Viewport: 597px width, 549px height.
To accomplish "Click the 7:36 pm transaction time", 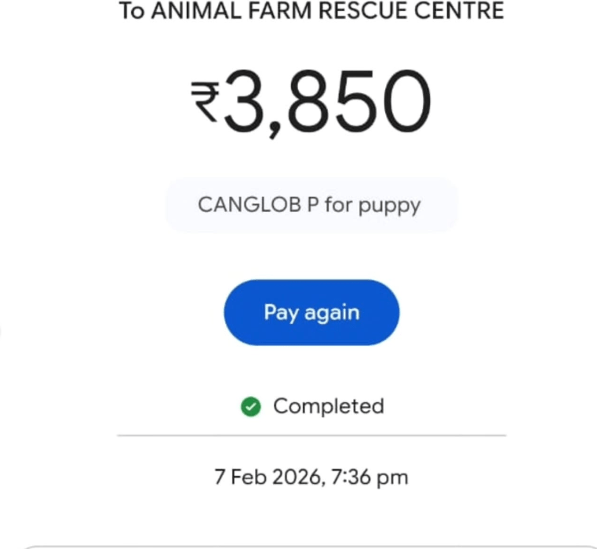I will click(x=369, y=477).
